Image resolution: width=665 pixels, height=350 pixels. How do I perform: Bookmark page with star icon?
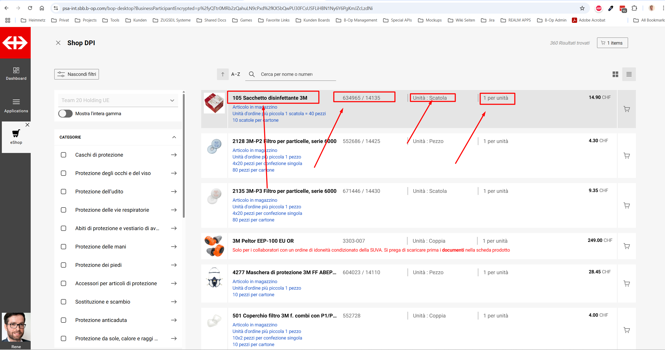coord(582,8)
